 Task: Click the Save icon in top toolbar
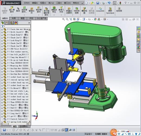98,3
